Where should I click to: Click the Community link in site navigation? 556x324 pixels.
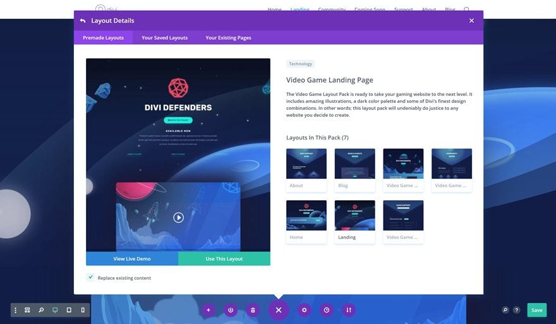[332, 9]
